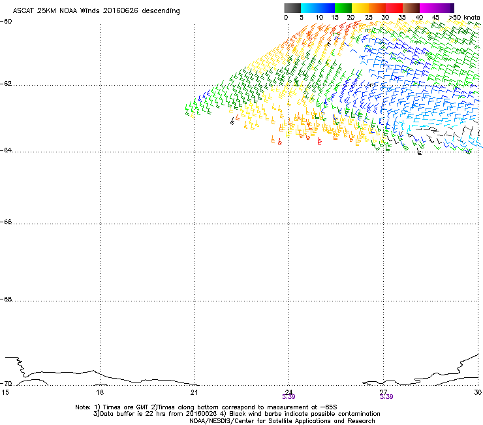
Task: Click the 'NOAA/NESDIS/Center for Satellite Applications and Research' credit
Action: click(282, 421)
